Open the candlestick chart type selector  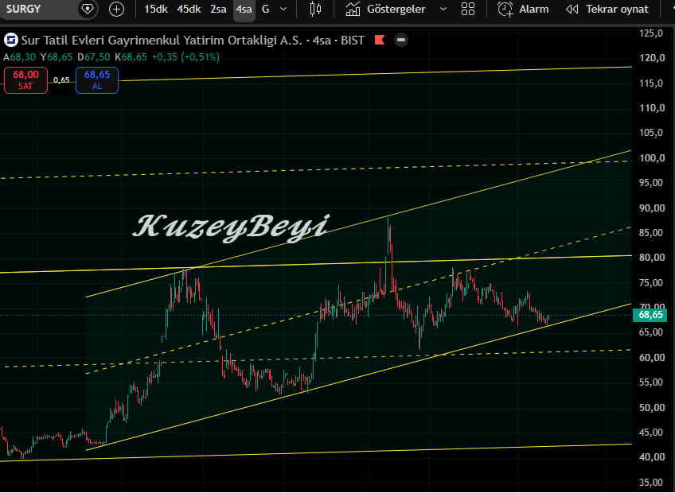coord(315,9)
